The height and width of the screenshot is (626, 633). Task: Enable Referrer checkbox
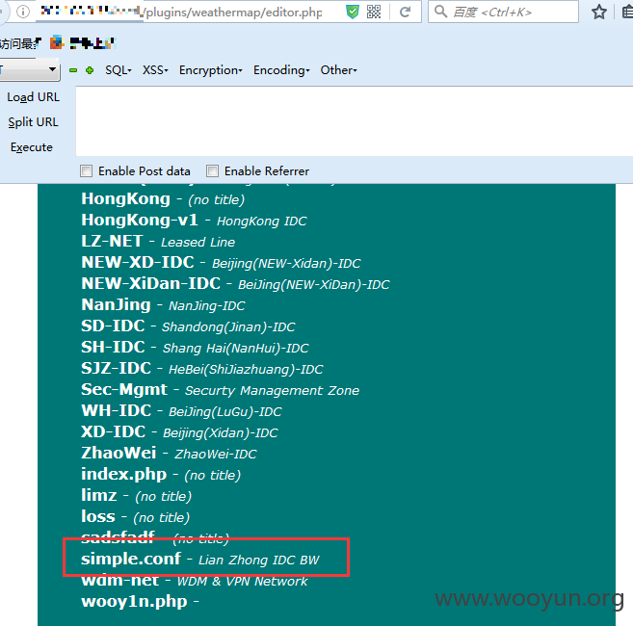click(x=212, y=170)
